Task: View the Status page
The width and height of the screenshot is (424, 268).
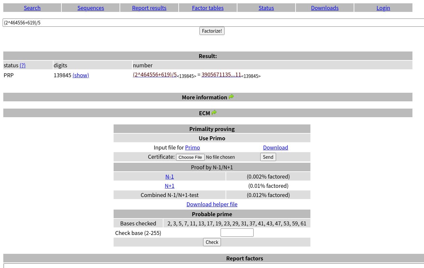Action: click(266, 8)
